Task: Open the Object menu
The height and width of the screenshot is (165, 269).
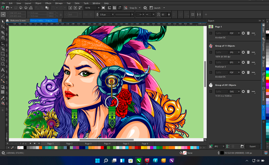Action: pyautogui.click(x=38, y=3)
